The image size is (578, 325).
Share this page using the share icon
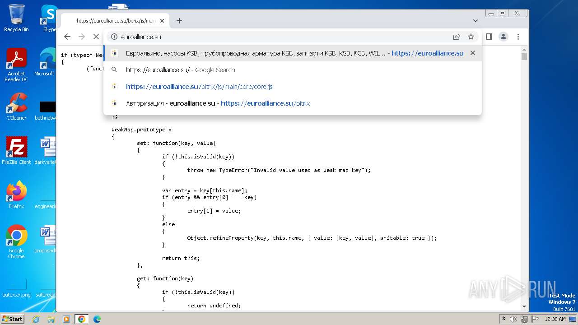tap(457, 37)
